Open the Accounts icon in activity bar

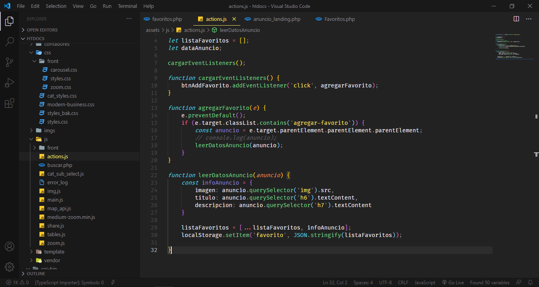(9, 246)
